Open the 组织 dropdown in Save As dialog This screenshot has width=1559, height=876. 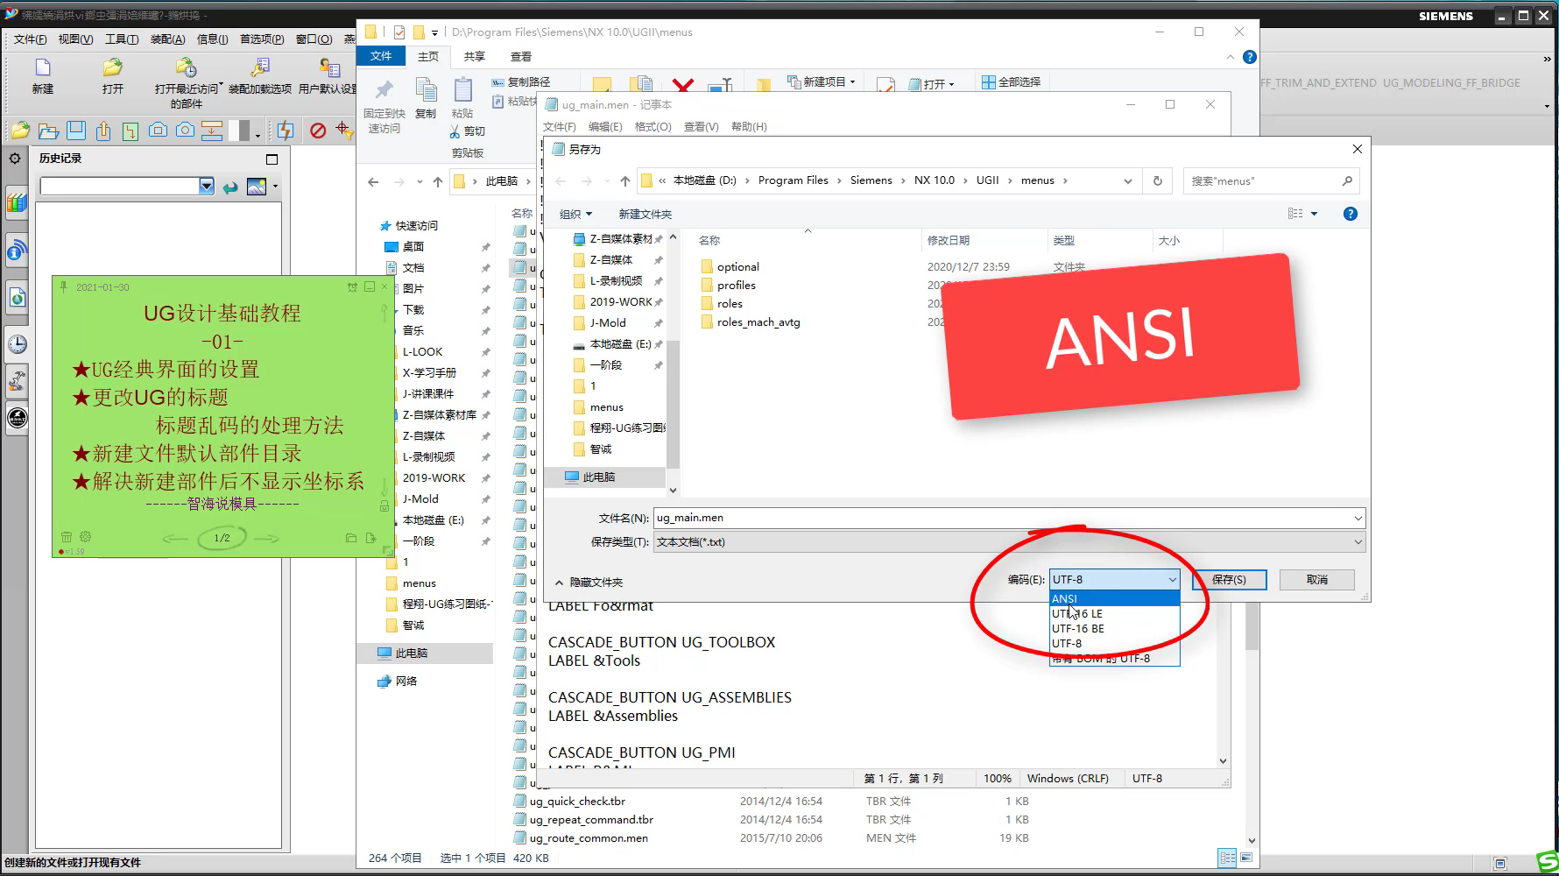point(575,215)
